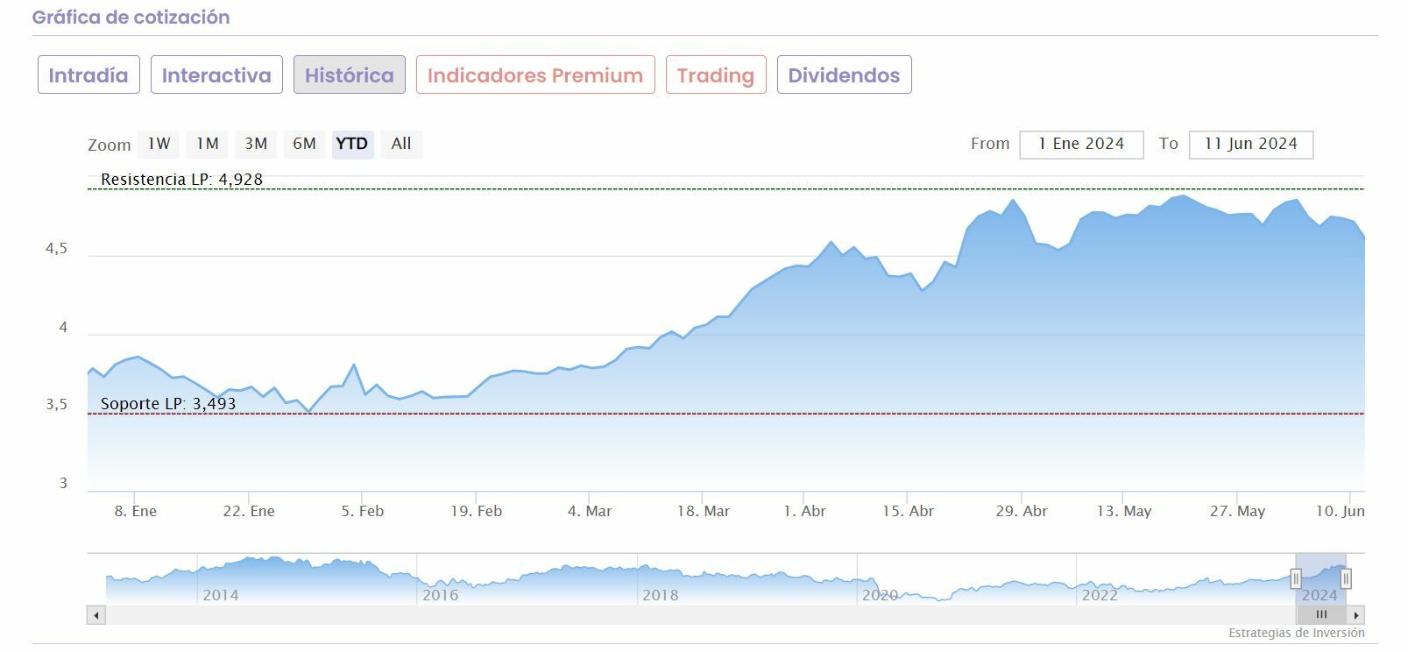Click the scrollbar left arrow button
Viewport: 1408px width, 652px height.
pyautogui.click(x=96, y=614)
